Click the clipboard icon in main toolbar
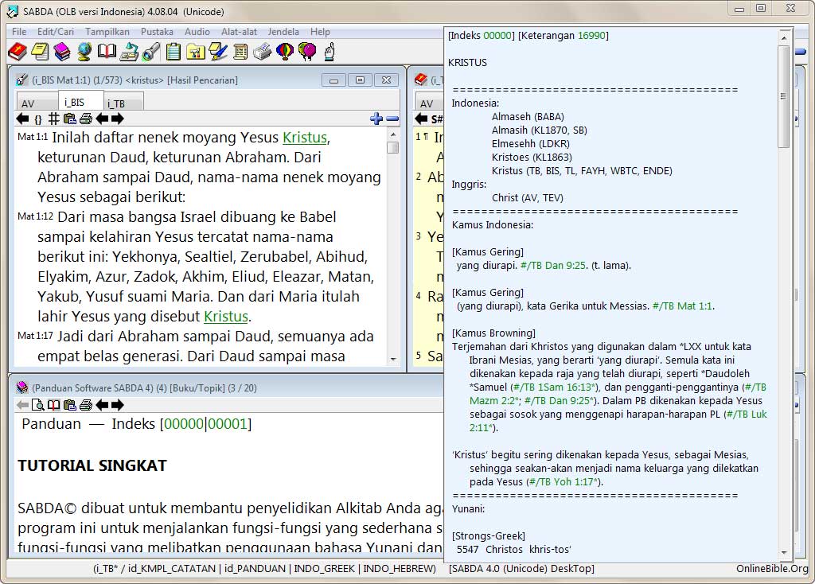 (174, 52)
